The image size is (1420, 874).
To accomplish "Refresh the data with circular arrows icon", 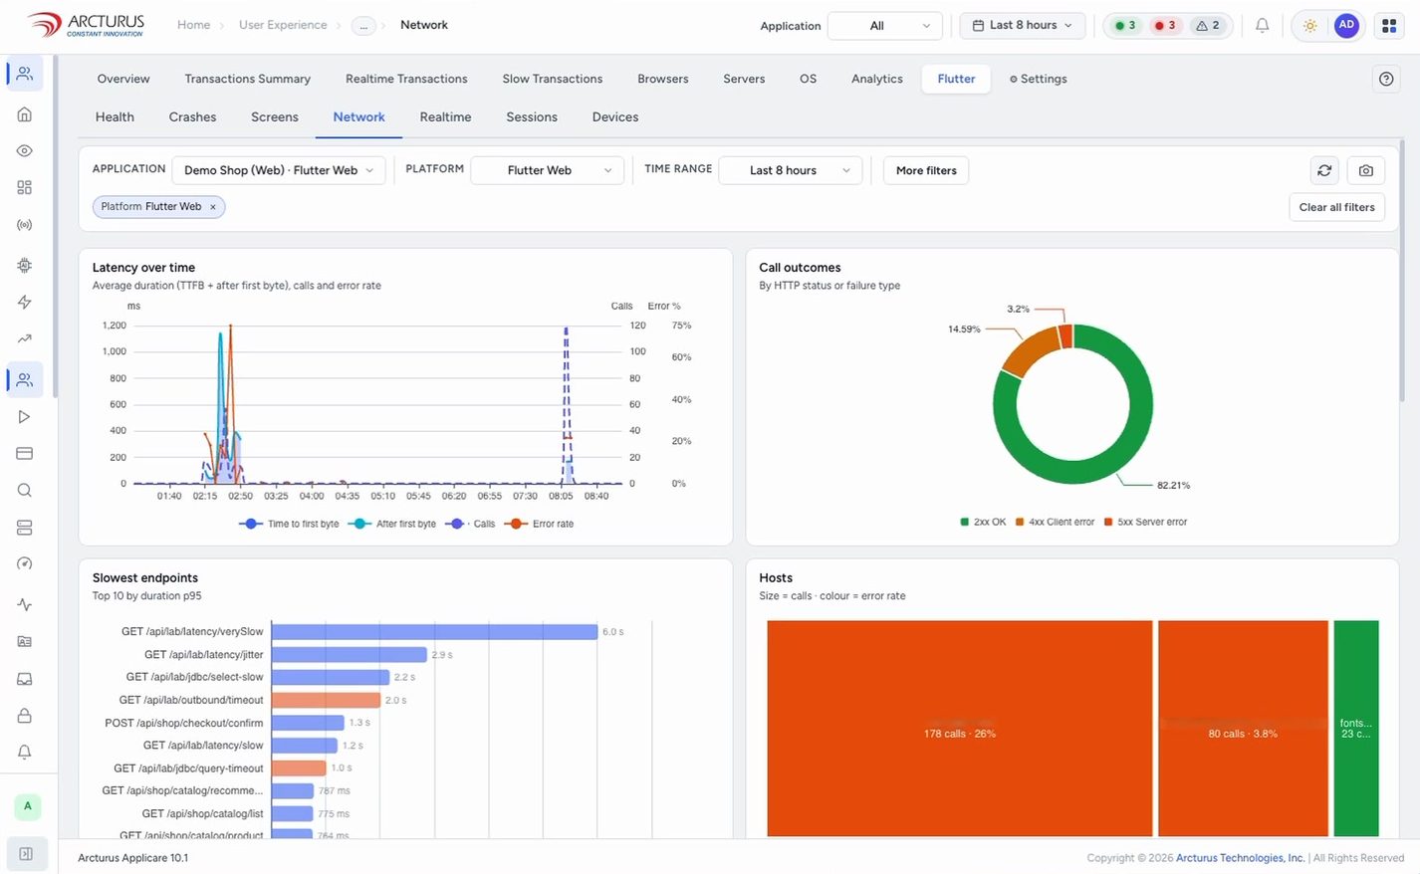I will click(1324, 170).
